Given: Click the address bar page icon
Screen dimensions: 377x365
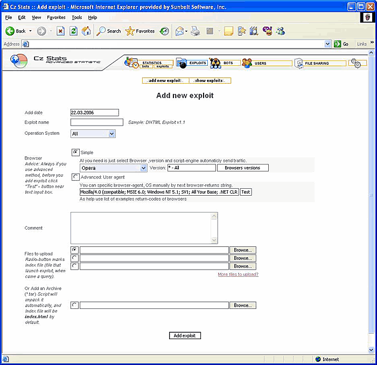Looking at the screenshot, I should [25, 44].
